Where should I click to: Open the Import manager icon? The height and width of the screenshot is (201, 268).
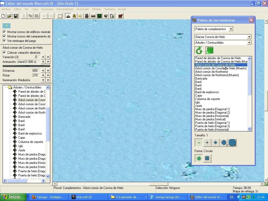pos(112,16)
